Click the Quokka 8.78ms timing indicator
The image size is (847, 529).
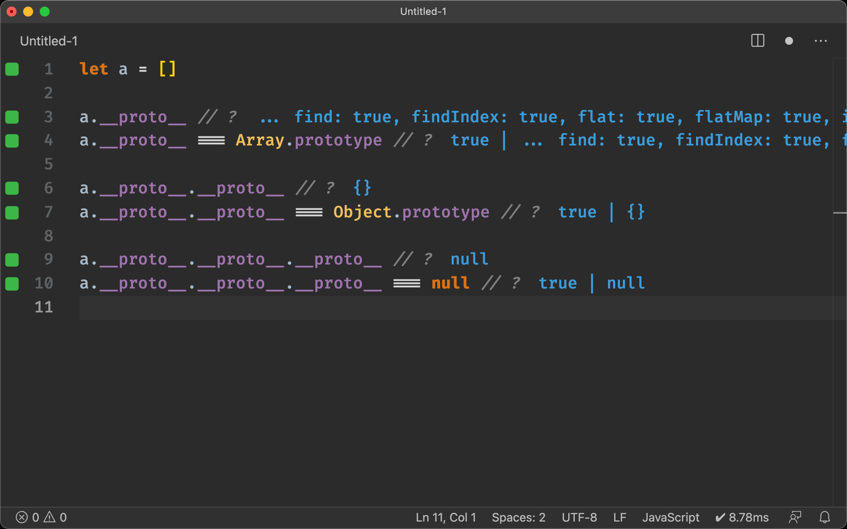(x=742, y=517)
